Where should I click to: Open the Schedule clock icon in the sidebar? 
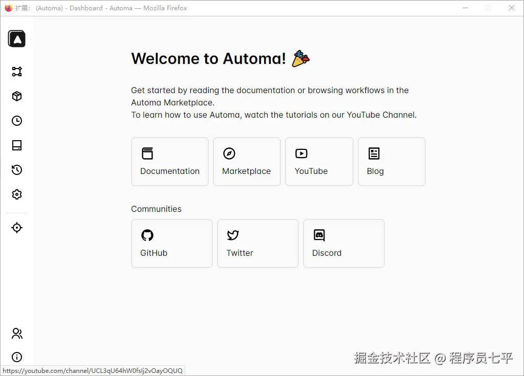click(17, 121)
